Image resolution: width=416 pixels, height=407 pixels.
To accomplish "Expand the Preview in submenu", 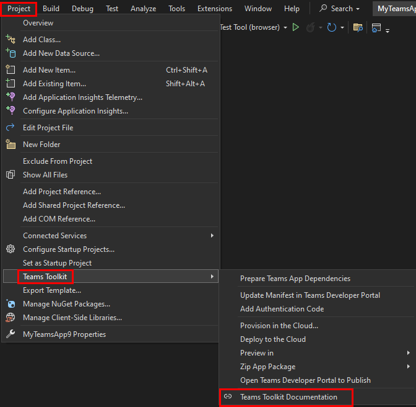I will (409, 353).
